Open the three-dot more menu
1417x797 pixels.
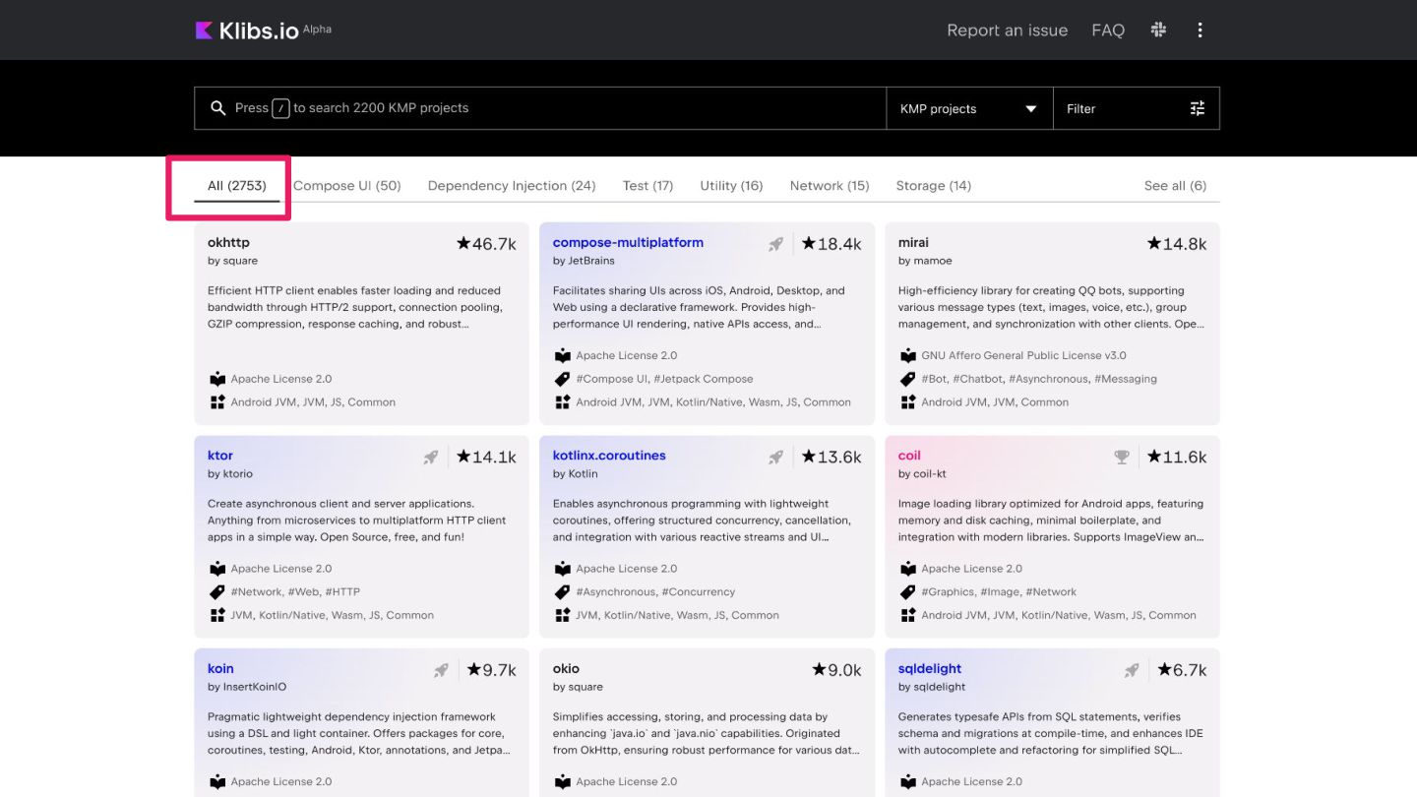point(1200,30)
